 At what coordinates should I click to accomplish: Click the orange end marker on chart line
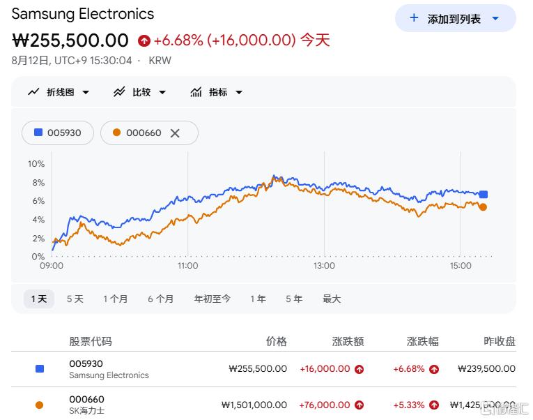483,207
